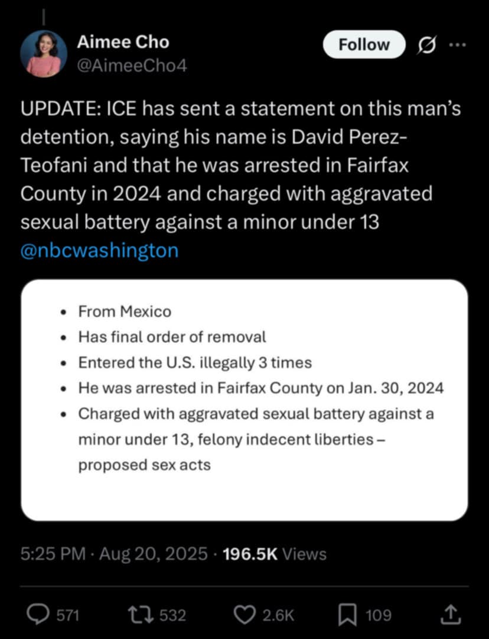Click the Follow button

364,44
